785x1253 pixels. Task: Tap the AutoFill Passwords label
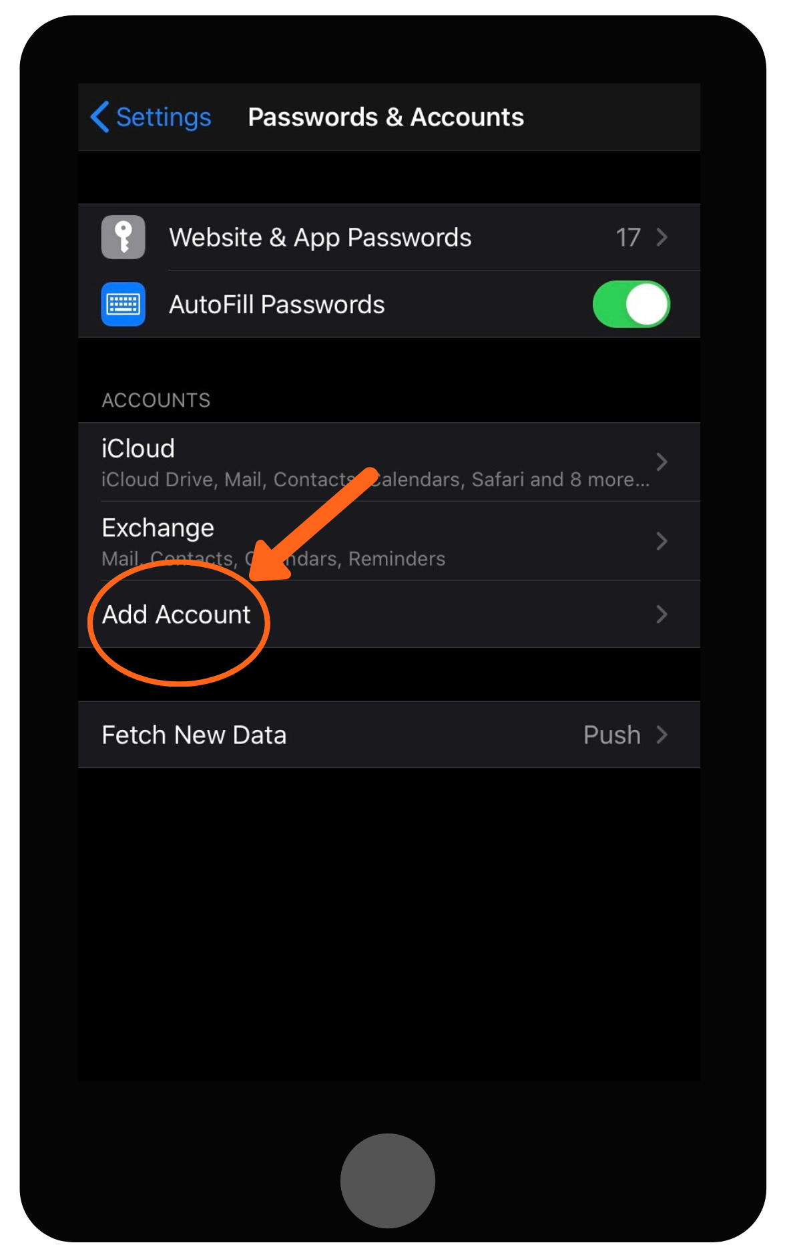coord(277,305)
